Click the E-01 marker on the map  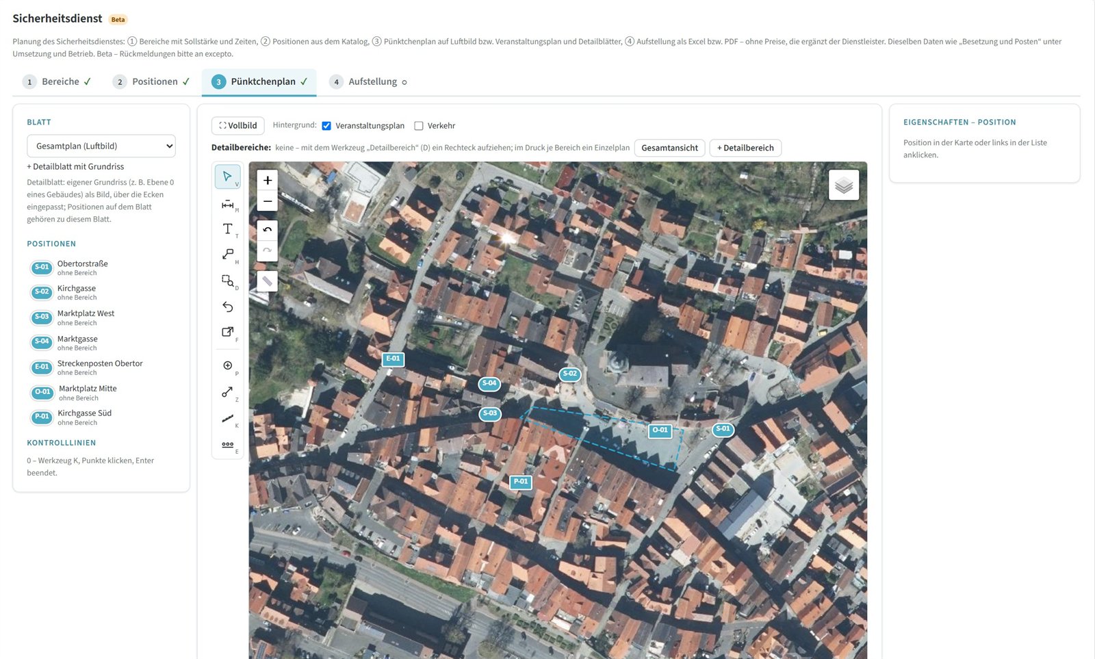(x=393, y=359)
